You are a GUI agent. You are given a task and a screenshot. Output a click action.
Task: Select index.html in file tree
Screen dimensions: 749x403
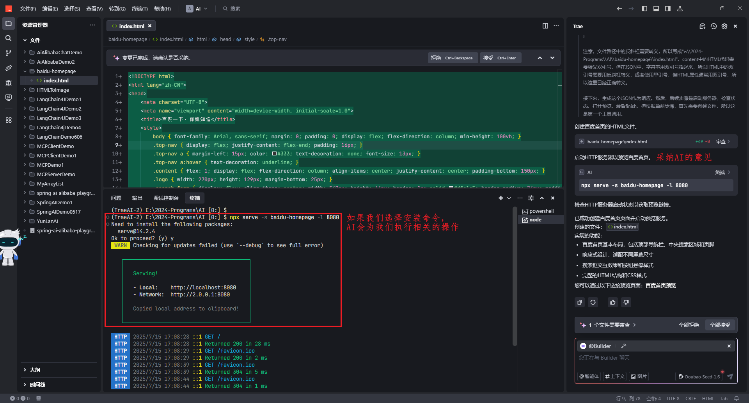pos(59,80)
